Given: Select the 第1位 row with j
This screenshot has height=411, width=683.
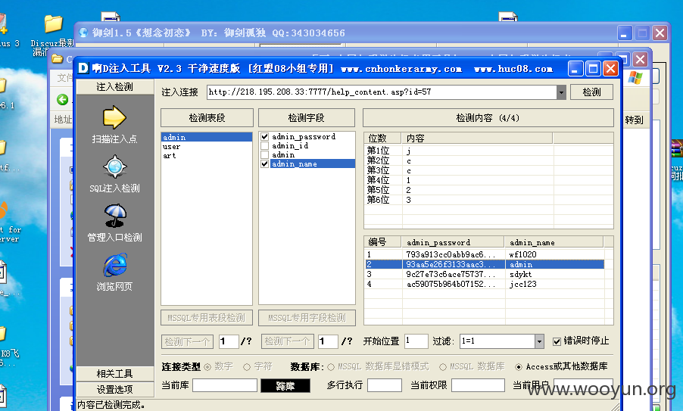Looking at the screenshot, I should 460,151.
